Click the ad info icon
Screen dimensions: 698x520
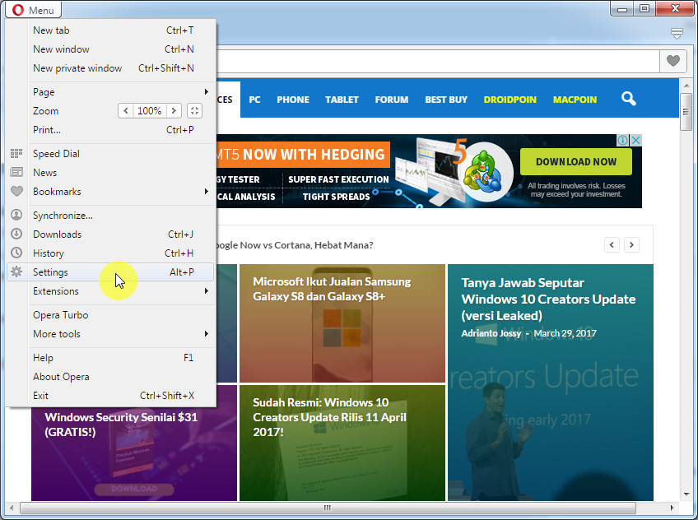[623, 140]
